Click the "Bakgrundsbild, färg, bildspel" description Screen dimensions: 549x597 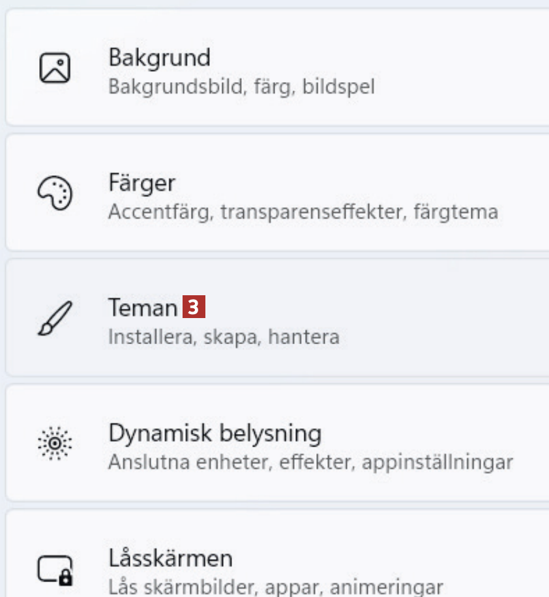[241, 86]
